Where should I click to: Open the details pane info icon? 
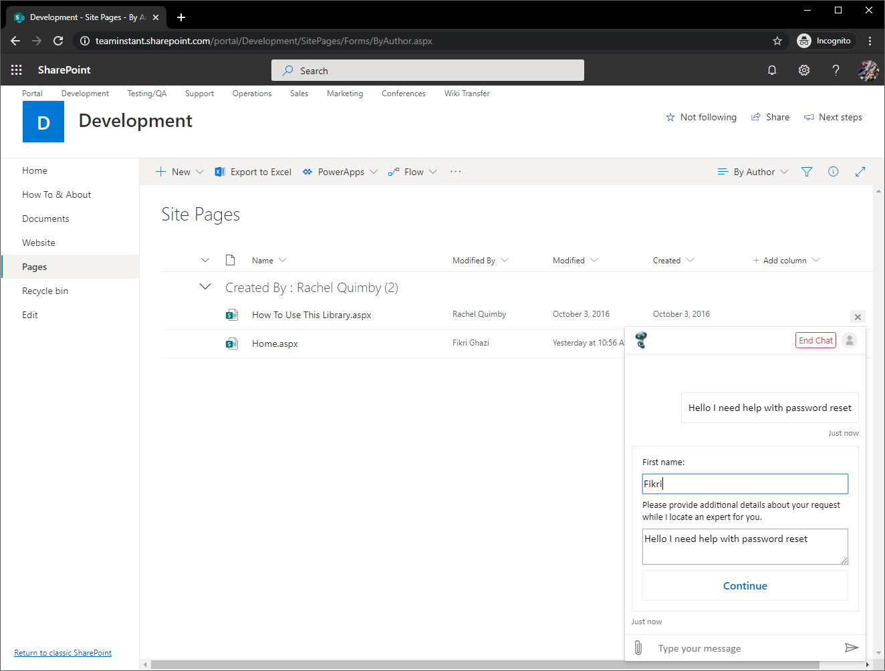pos(833,172)
